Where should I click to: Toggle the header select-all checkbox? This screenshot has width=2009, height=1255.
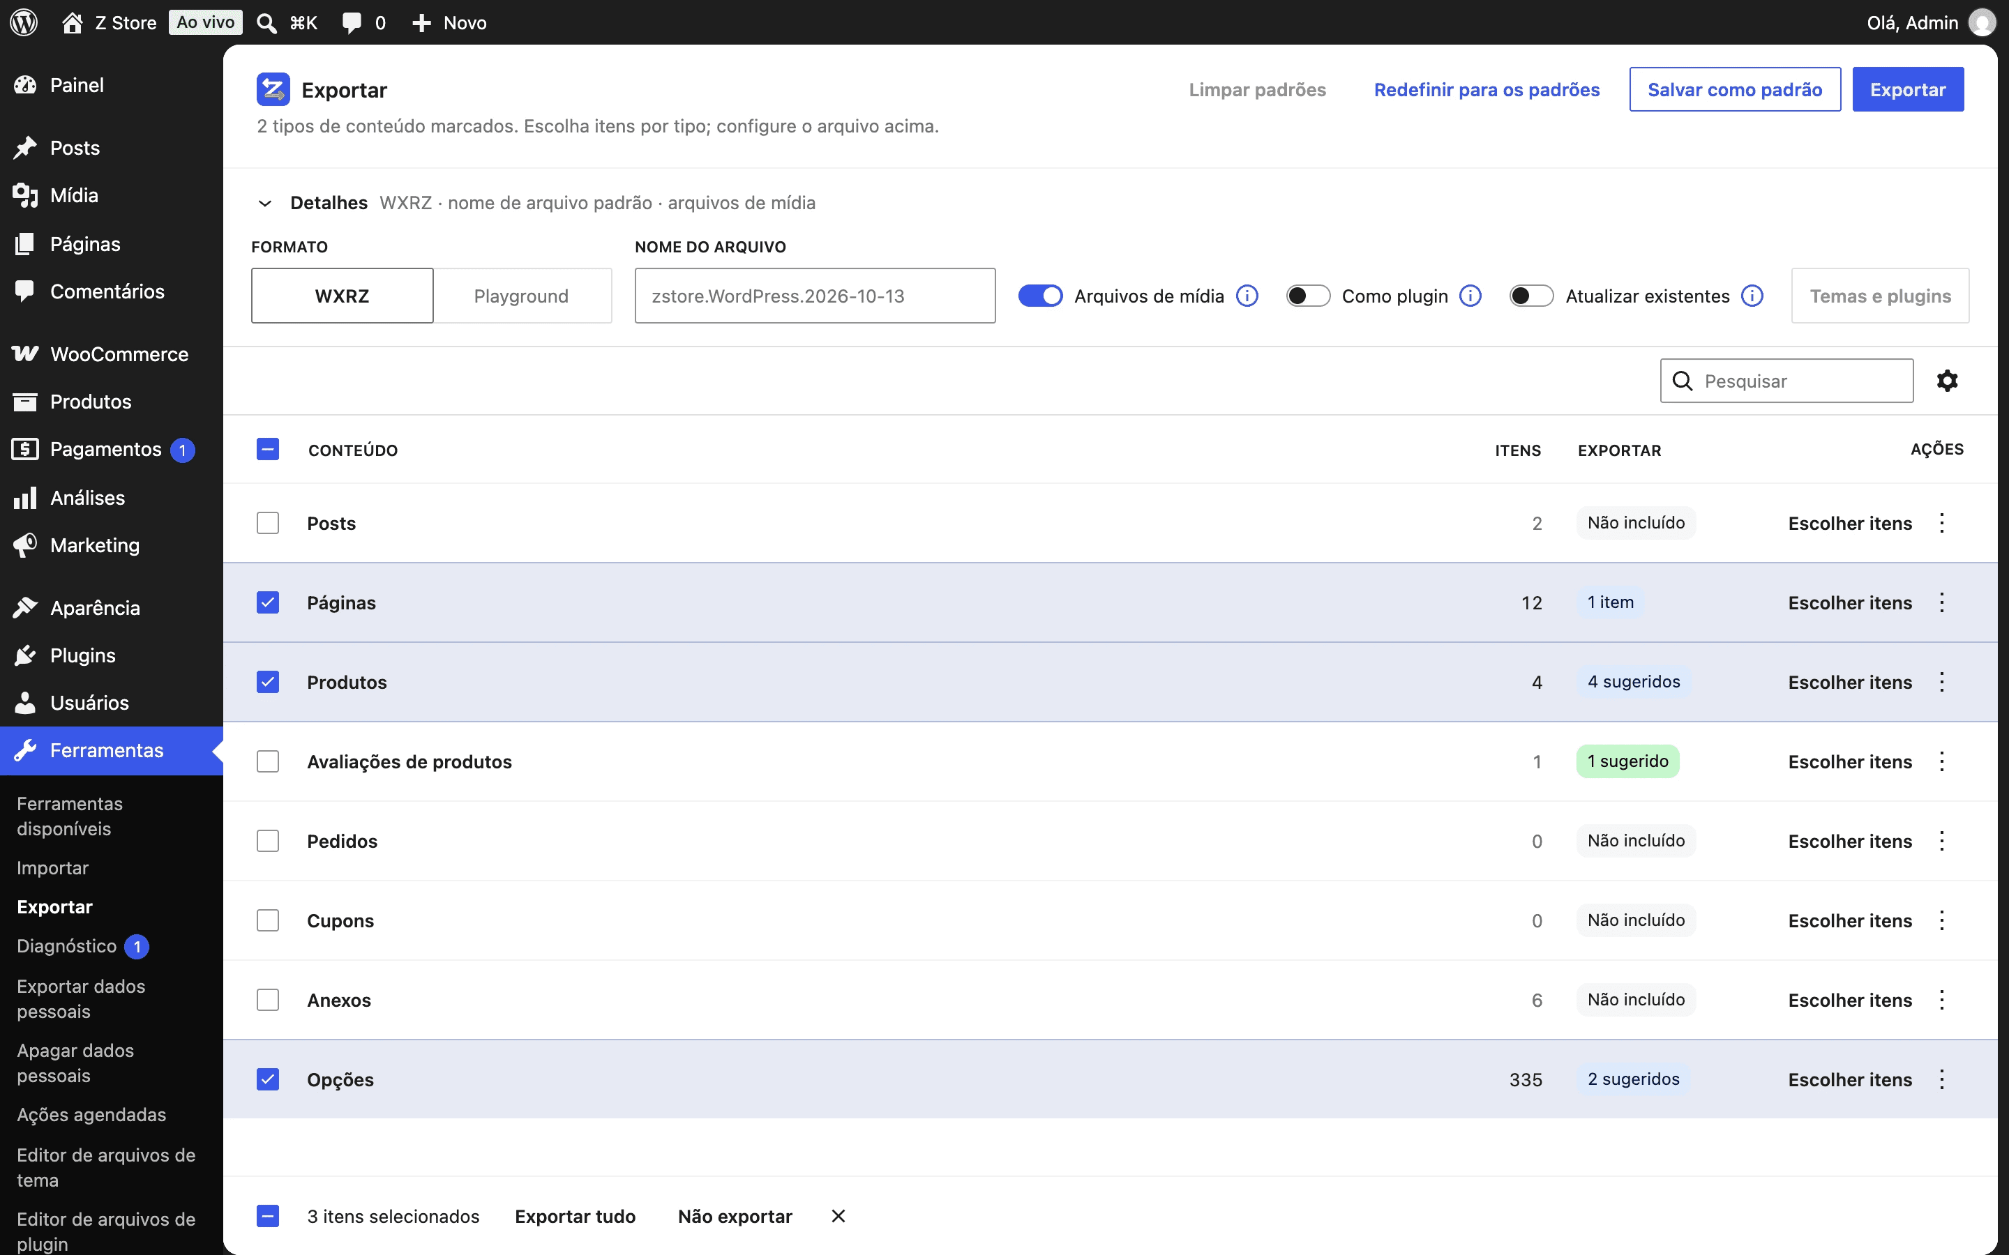click(267, 449)
